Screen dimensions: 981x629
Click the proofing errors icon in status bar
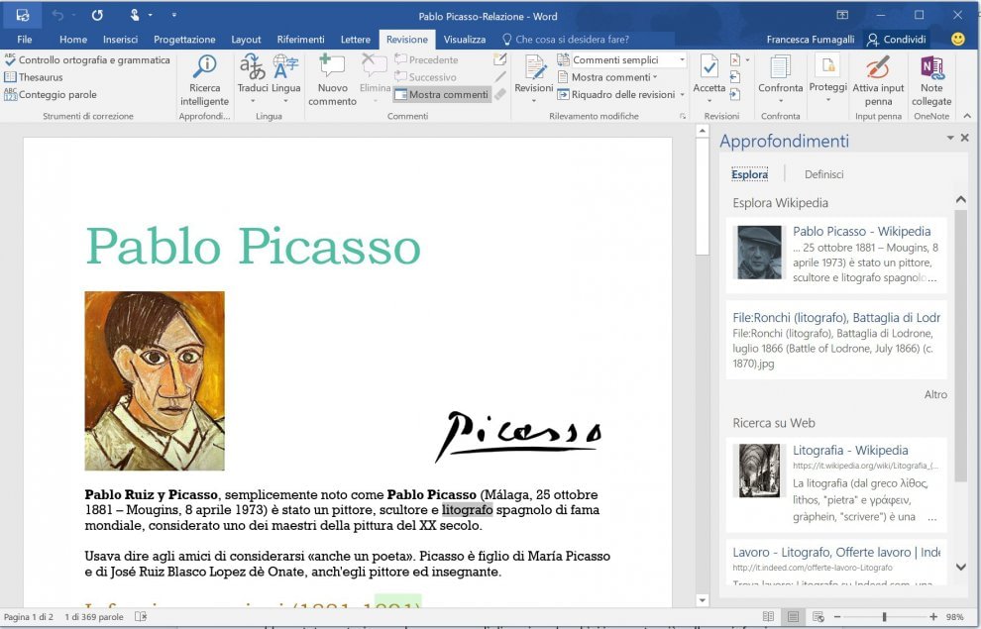click(x=141, y=616)
